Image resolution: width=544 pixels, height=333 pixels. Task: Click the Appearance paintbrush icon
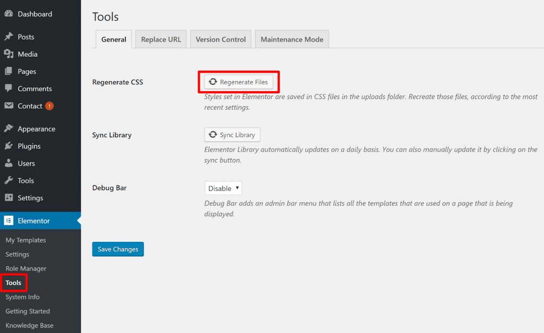8,129
